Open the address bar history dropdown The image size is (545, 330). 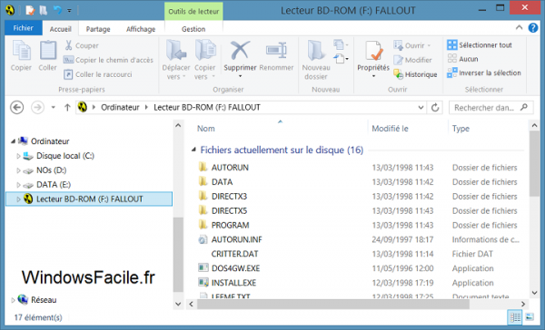pos(421,108)
